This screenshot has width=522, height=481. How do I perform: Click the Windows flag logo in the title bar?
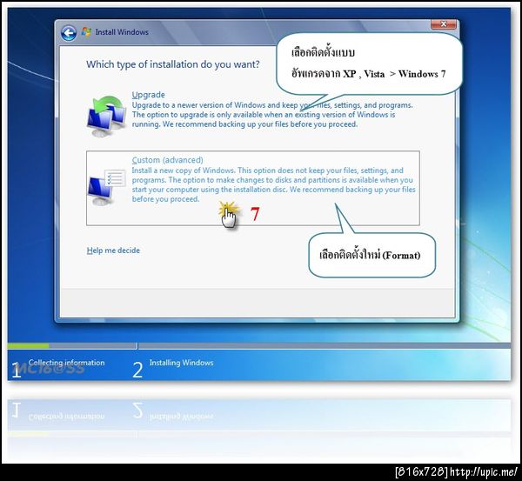(x=86, y=32)
